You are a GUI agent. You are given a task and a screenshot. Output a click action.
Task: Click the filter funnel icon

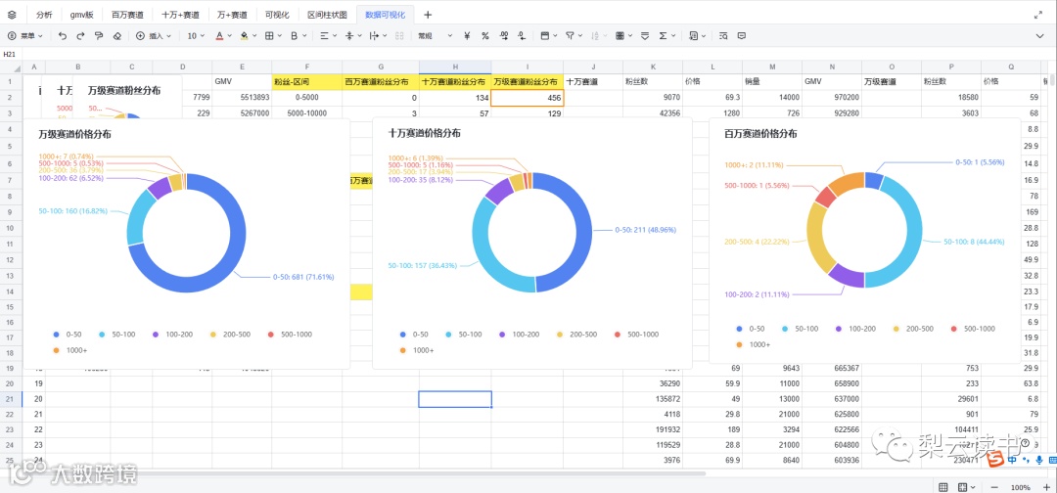[570, 35]
